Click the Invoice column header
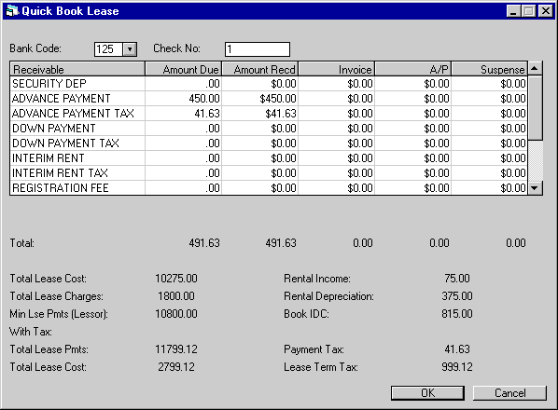 [x=337, y=69]
